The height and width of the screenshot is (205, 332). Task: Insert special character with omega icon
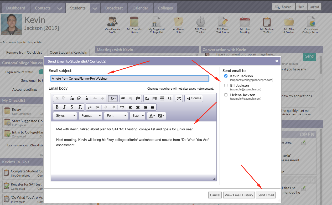(x=169, y=98)
